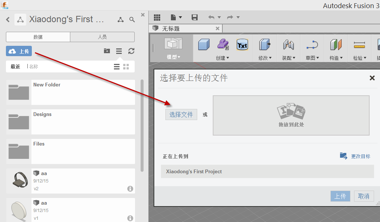Select the create Box tool
The image size is (380, 222).
click(x=204, y=45)
